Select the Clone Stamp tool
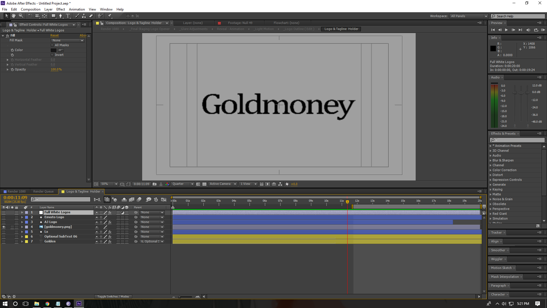The height and width of the screenshot is (308, 547). coord(84,16)
